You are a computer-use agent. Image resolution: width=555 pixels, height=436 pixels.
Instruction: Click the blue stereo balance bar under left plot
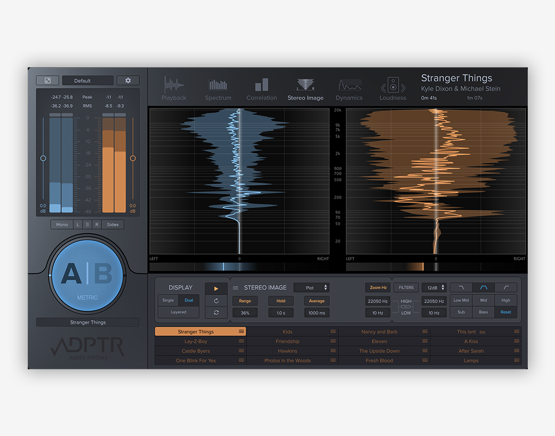(239, 266)
